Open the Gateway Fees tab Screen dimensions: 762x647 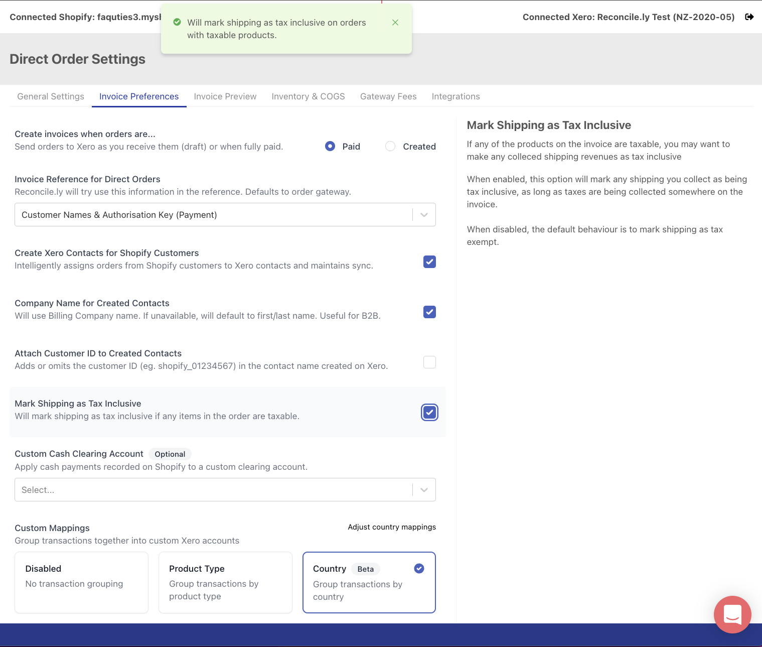[x=388, y=96]
